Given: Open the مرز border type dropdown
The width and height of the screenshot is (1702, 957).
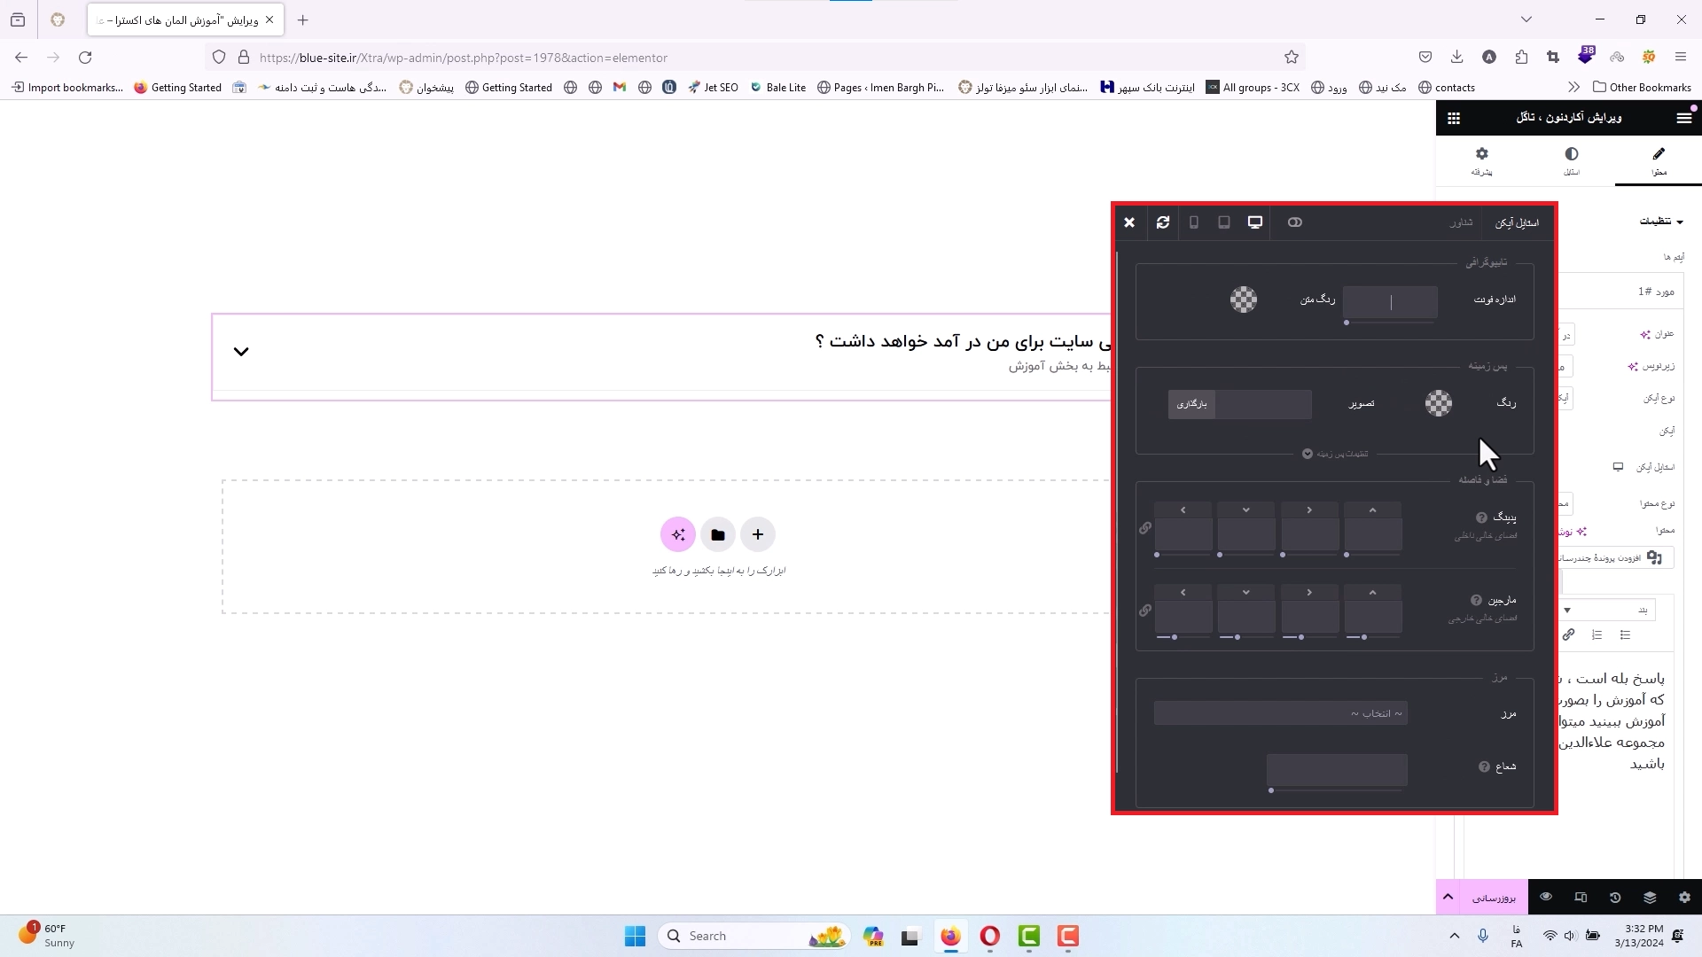Looking at the screenshot, I should click(x=1281, y=713).
